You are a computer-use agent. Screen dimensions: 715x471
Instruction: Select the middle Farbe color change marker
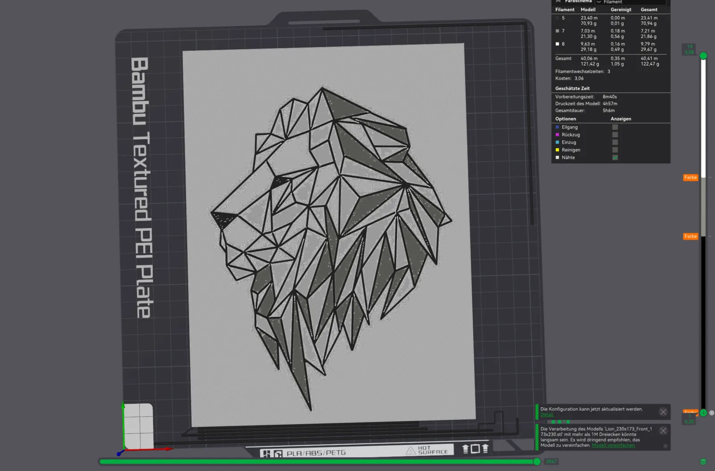pyautogui.click(x=690, y=237)
